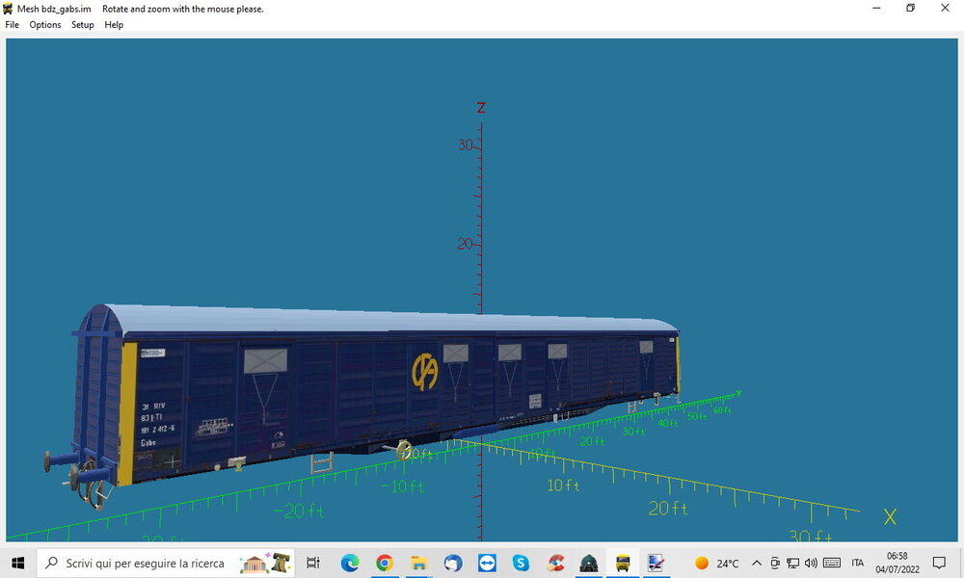Switch to dark dome-shaped app in taskbar
The height and width of the screenshot is (578, 964).
point(589,563)
